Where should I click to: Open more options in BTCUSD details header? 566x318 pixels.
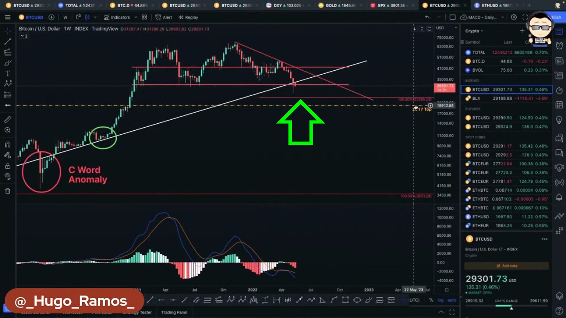point(544,239)
